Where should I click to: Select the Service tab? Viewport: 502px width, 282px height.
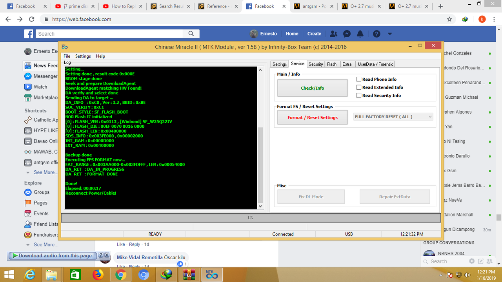click(298, 63)
